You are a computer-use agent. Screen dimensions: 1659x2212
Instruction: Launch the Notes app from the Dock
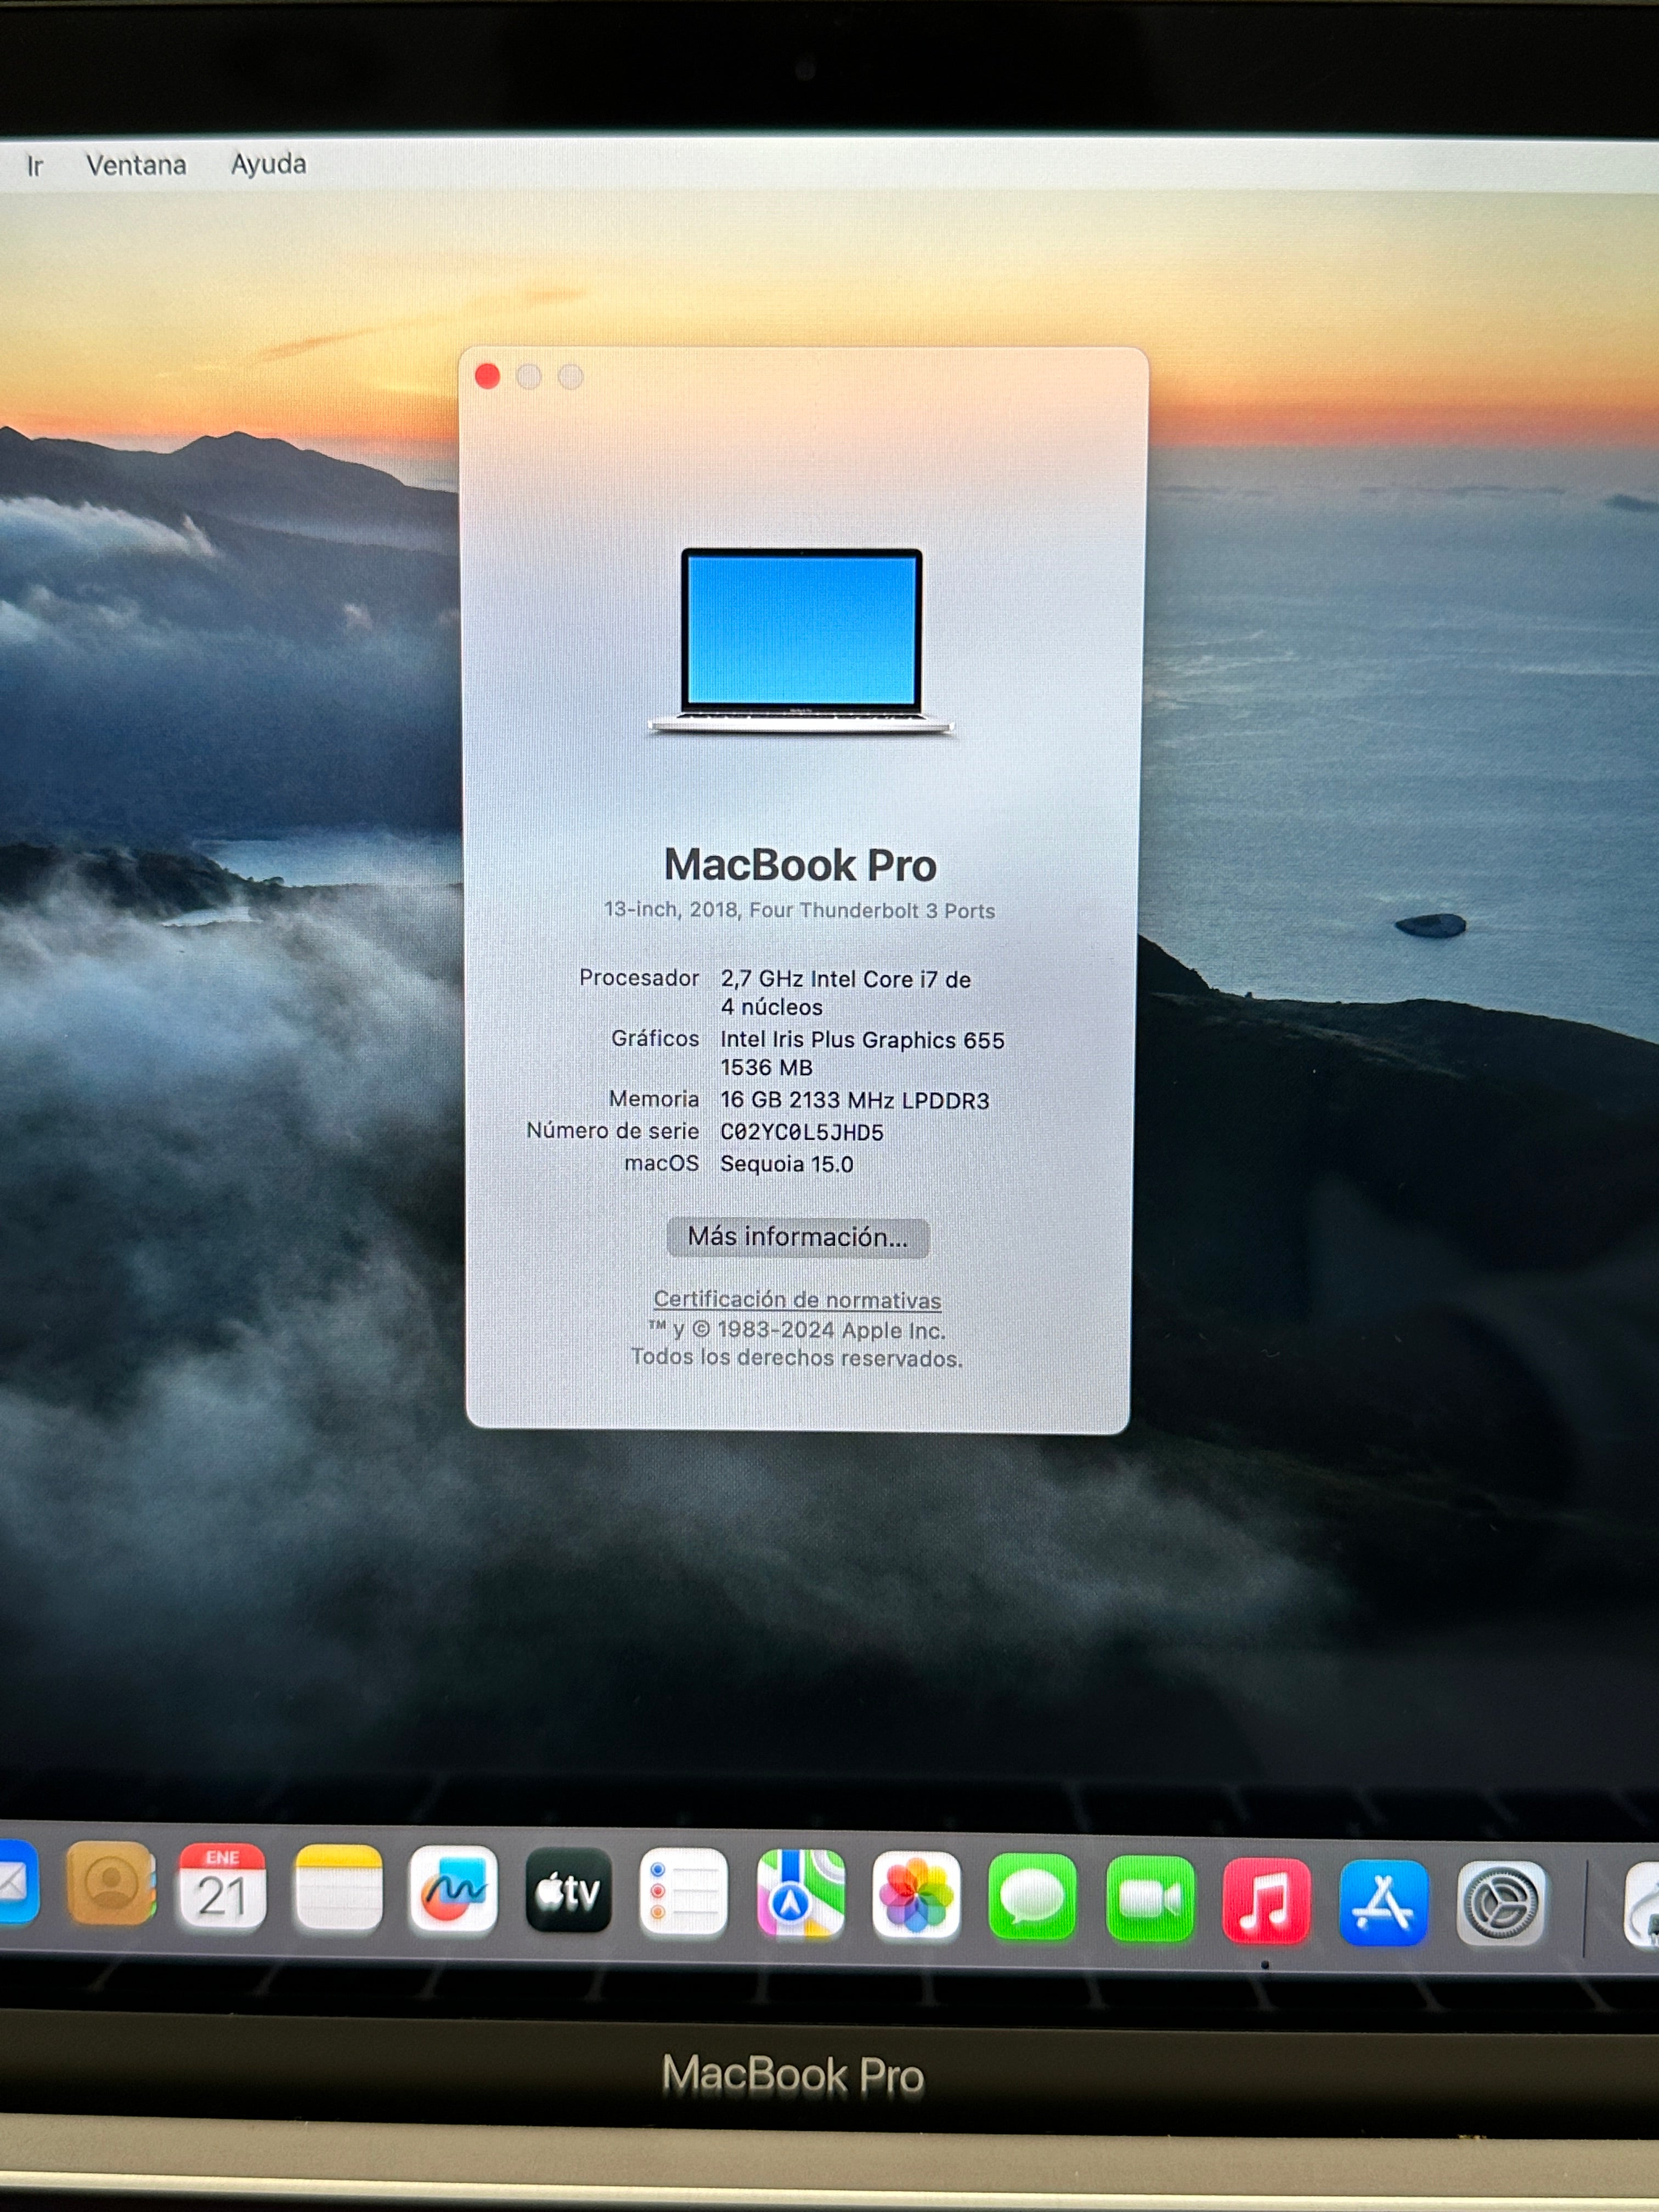pos(338,1888)
